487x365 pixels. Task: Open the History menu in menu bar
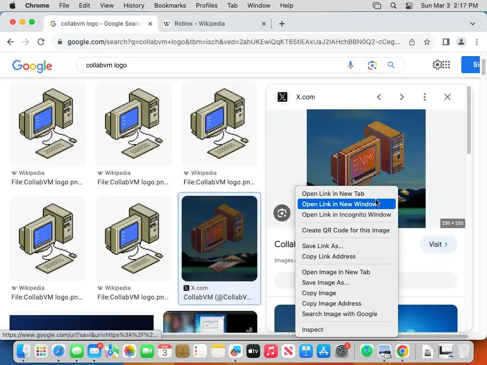(x=134, y=6)
